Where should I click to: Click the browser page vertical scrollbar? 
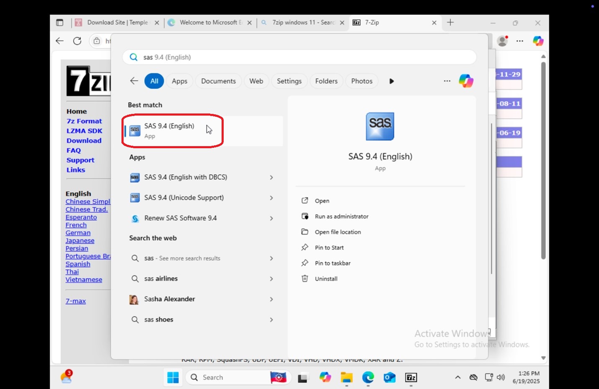543,161
